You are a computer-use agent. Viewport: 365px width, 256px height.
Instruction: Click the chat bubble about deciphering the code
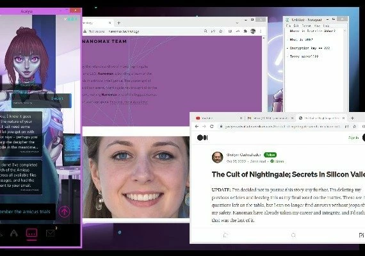tap(21, 134)
